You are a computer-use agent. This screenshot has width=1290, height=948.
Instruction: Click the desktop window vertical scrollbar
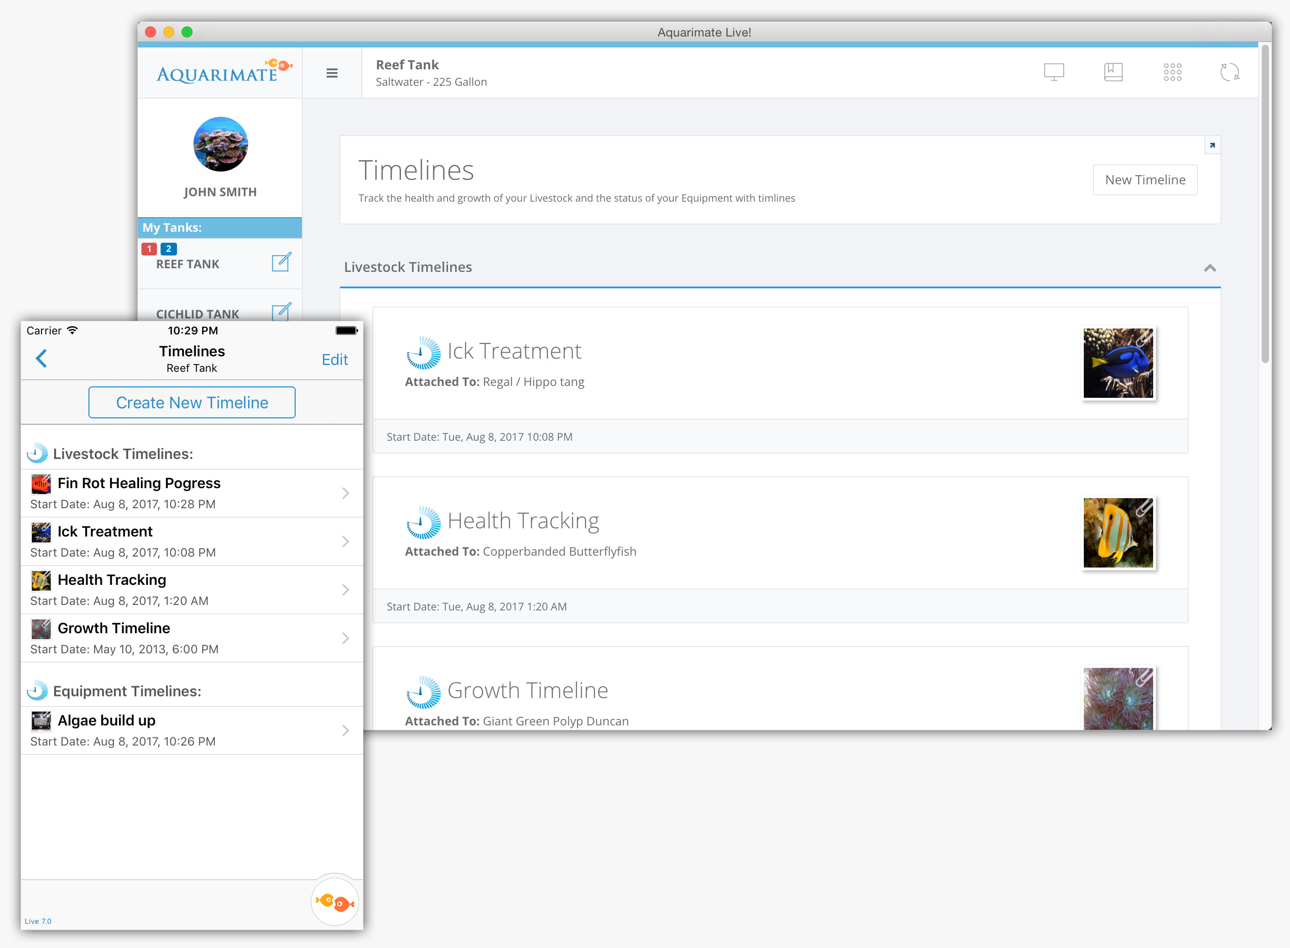click(x=1265, y=204)
